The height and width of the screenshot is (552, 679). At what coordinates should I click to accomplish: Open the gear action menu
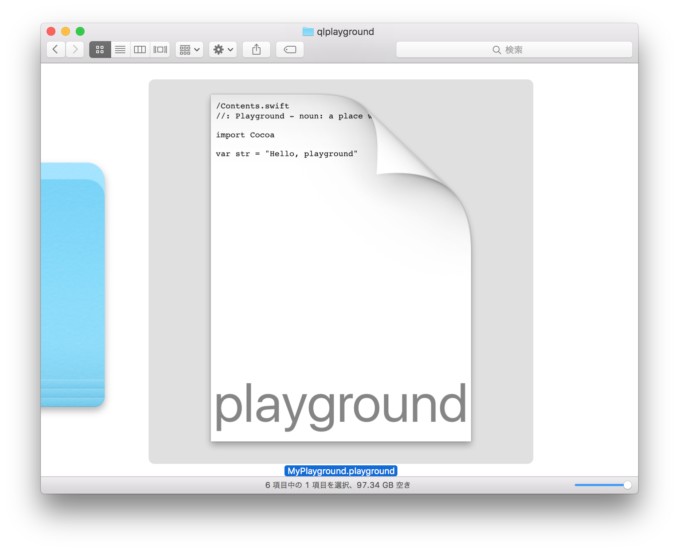223,50
